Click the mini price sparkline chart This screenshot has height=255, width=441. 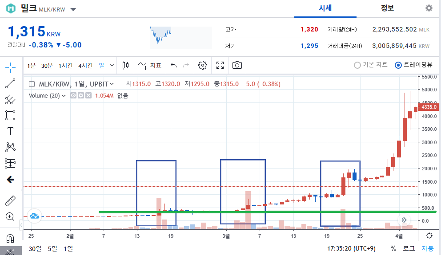click(180, 38)
